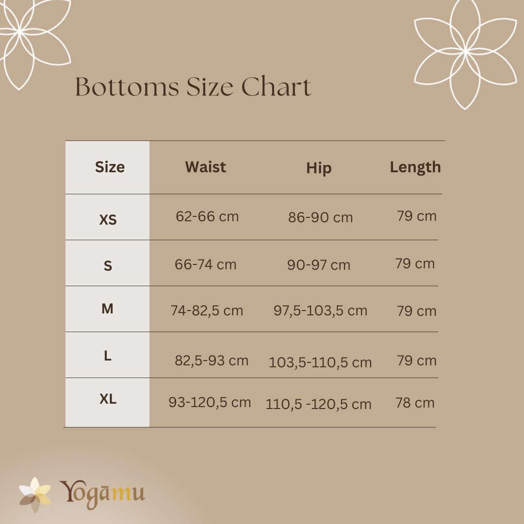524x524 pixels.
Task: Click the L size row label
Action: (x=108, y=356)
